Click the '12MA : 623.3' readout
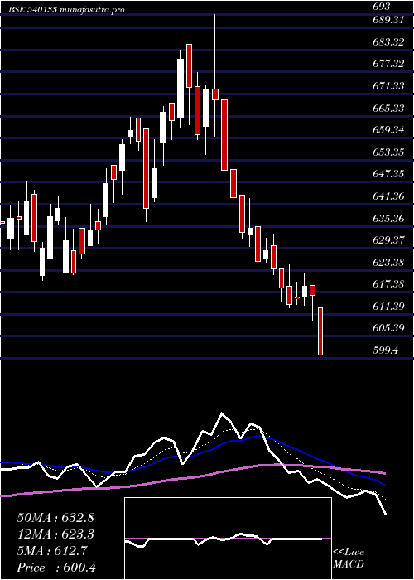This screenshot has height=580, width=414. 55,534
